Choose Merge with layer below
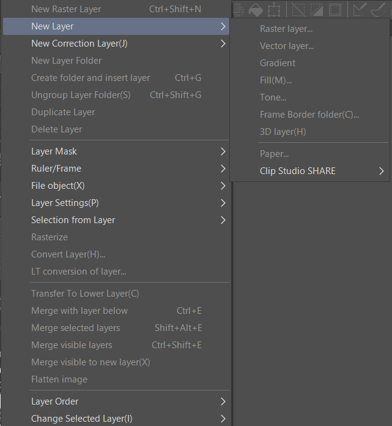 tap(116, 311)
